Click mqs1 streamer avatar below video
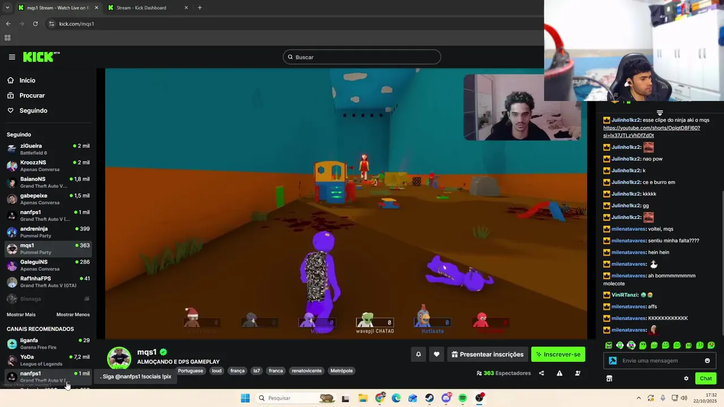This screenshot has height=407, width=724. (119, 358)
